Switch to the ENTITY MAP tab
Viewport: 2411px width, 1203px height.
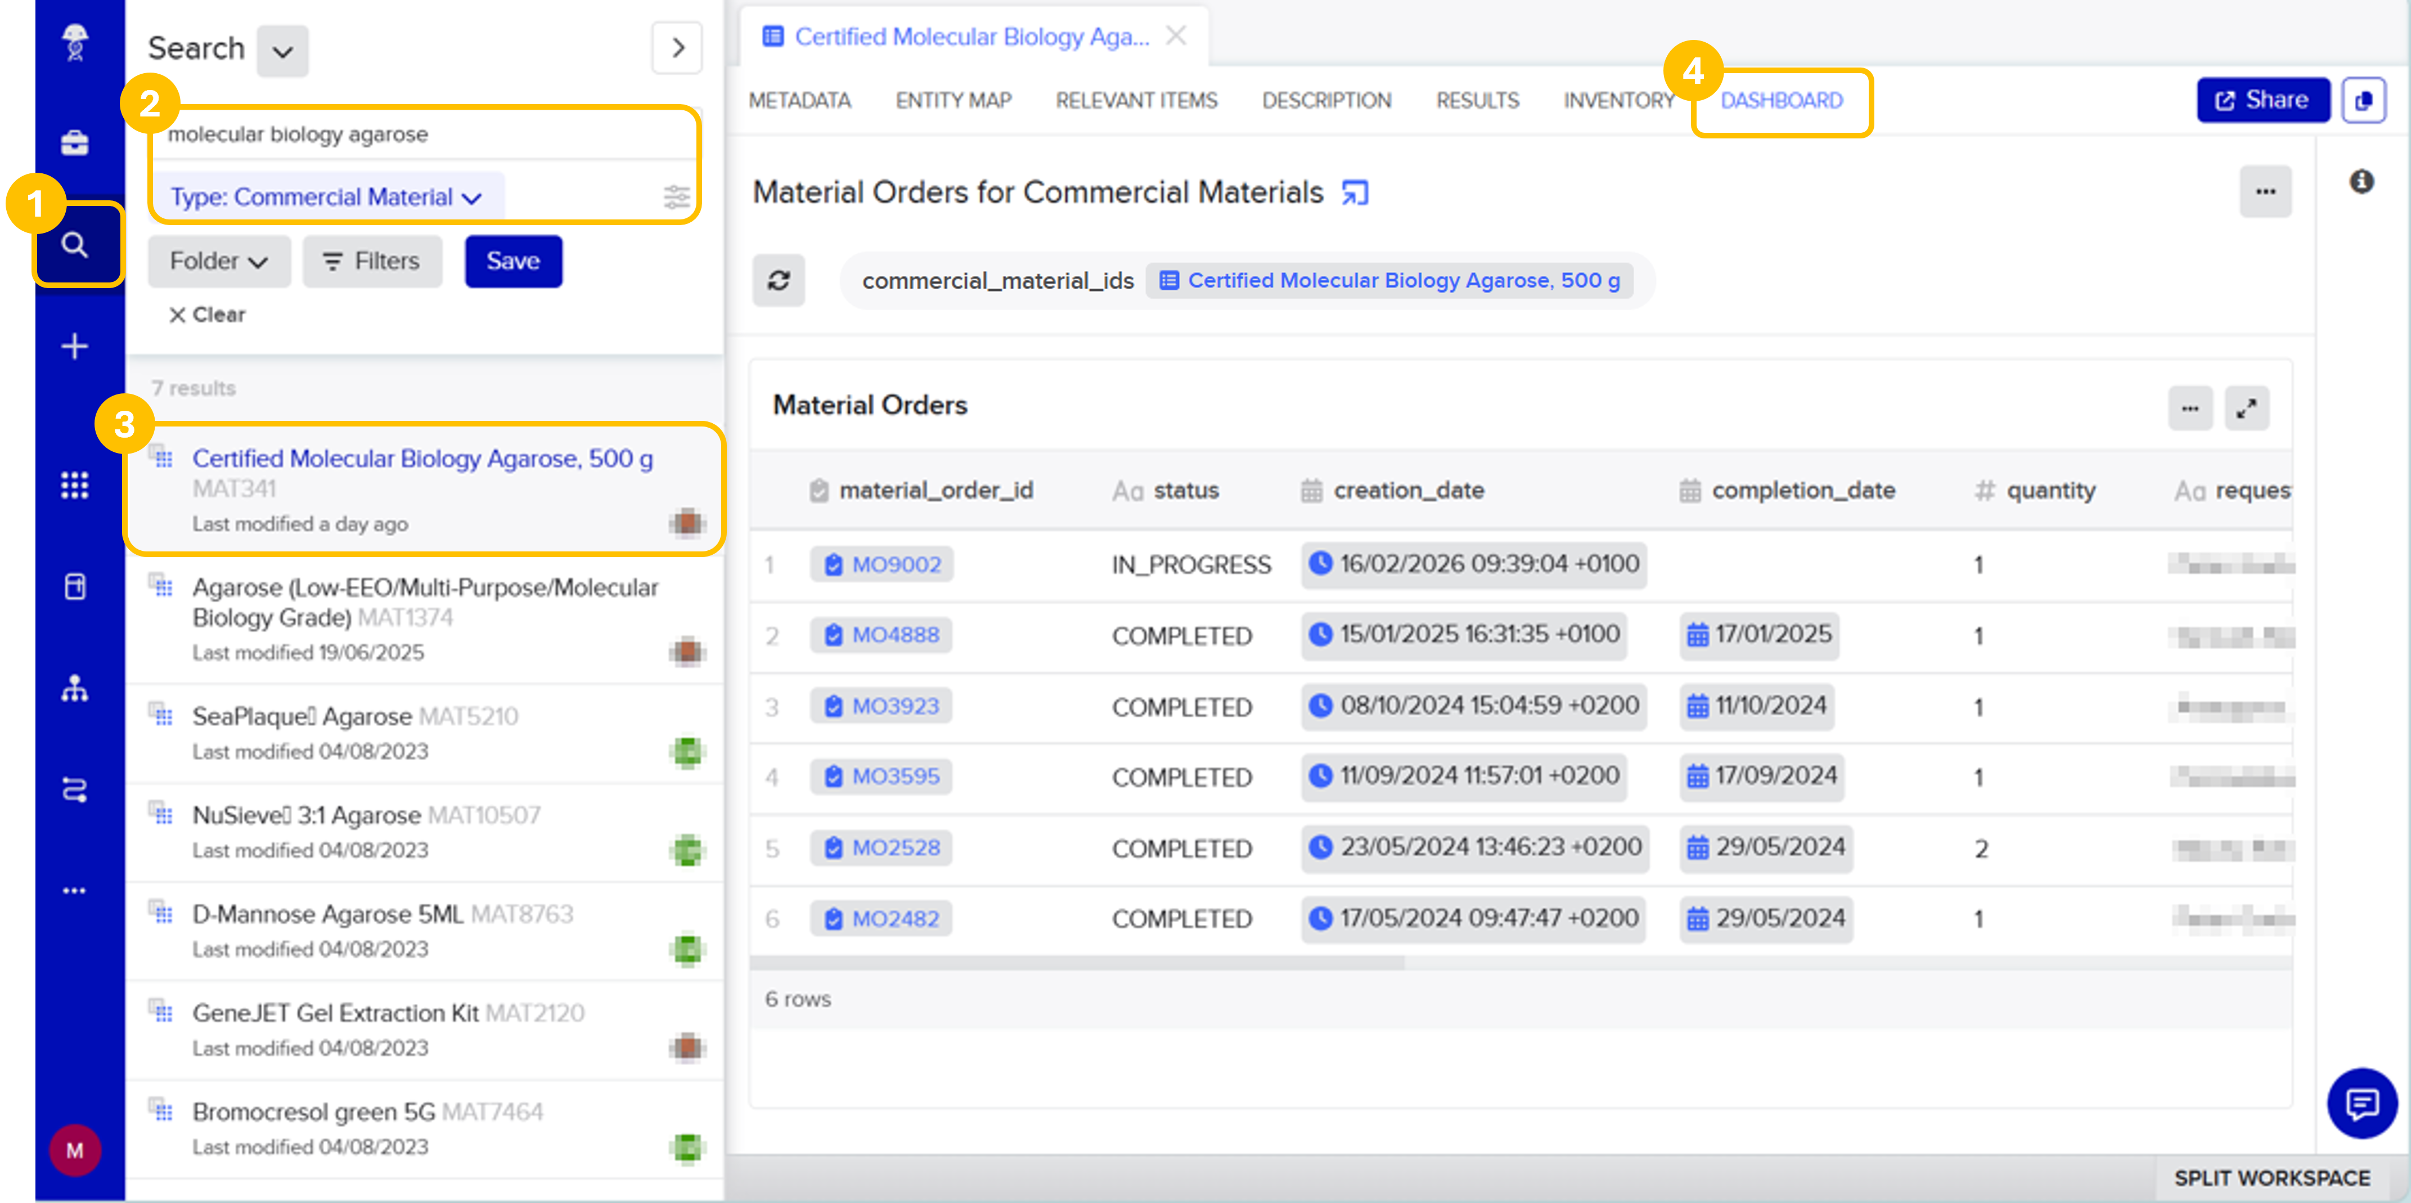(x=953, y=100)
